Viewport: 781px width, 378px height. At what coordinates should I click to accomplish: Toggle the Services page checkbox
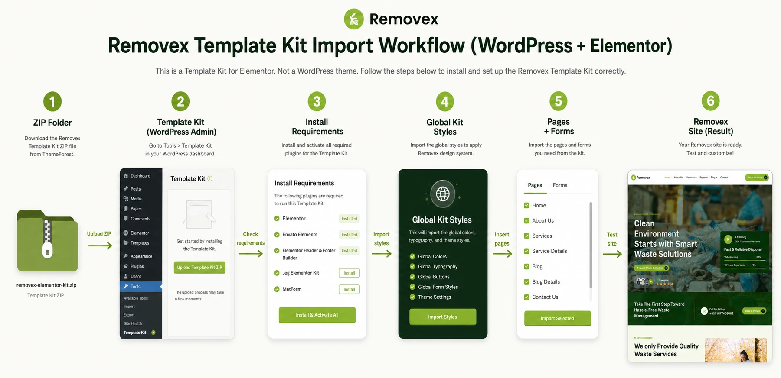point(526,236)
